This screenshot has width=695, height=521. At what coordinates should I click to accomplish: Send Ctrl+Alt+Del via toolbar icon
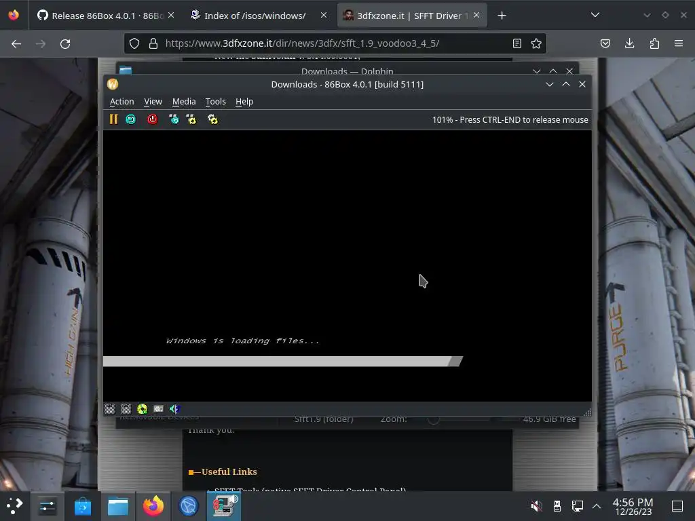pos(174,119)
